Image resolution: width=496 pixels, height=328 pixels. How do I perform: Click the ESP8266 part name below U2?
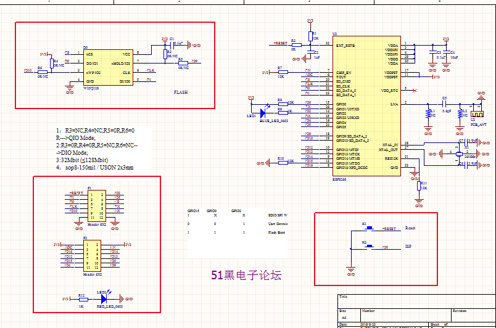339,179
